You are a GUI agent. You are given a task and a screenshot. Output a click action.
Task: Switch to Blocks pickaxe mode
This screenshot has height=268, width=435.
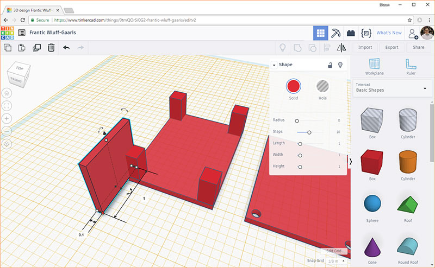(337, 33)
